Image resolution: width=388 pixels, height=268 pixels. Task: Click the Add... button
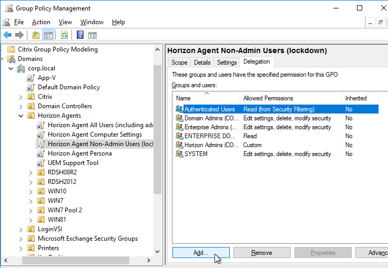[x=201, y=252]
